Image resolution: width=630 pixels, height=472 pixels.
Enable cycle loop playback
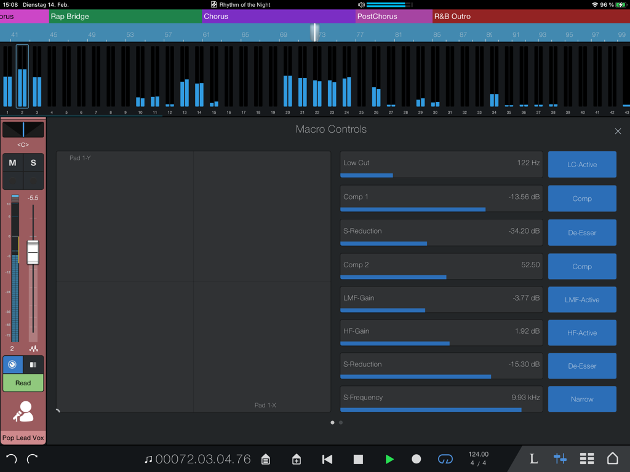[x=445, y=458]
